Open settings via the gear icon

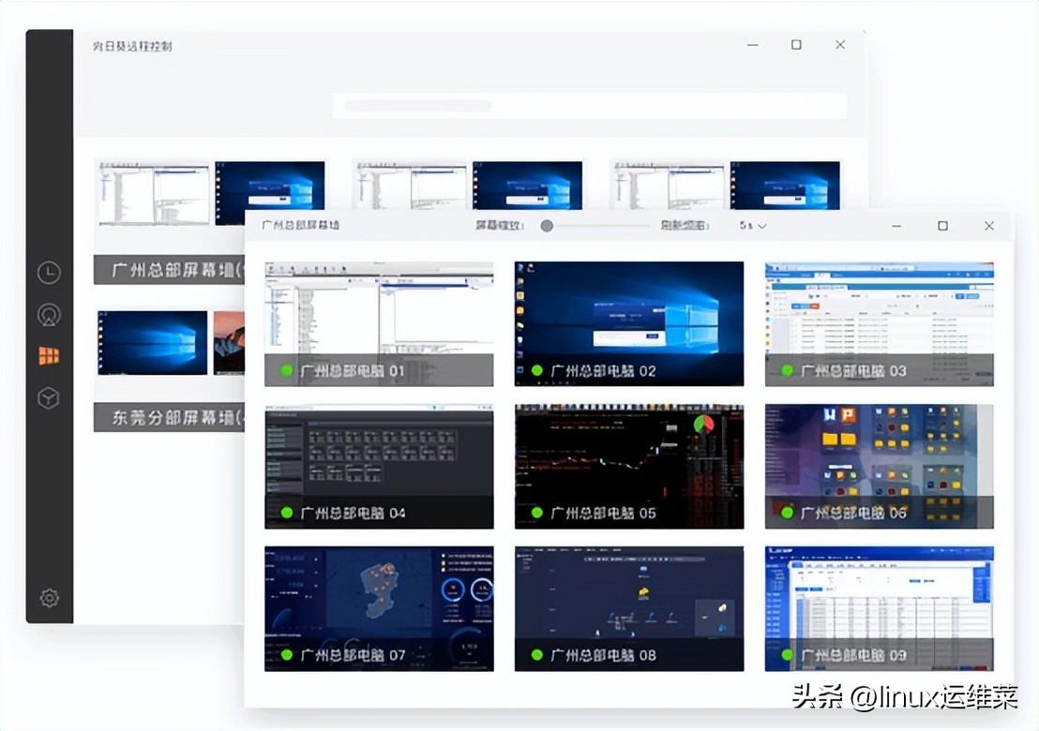(x=49, y=598)
